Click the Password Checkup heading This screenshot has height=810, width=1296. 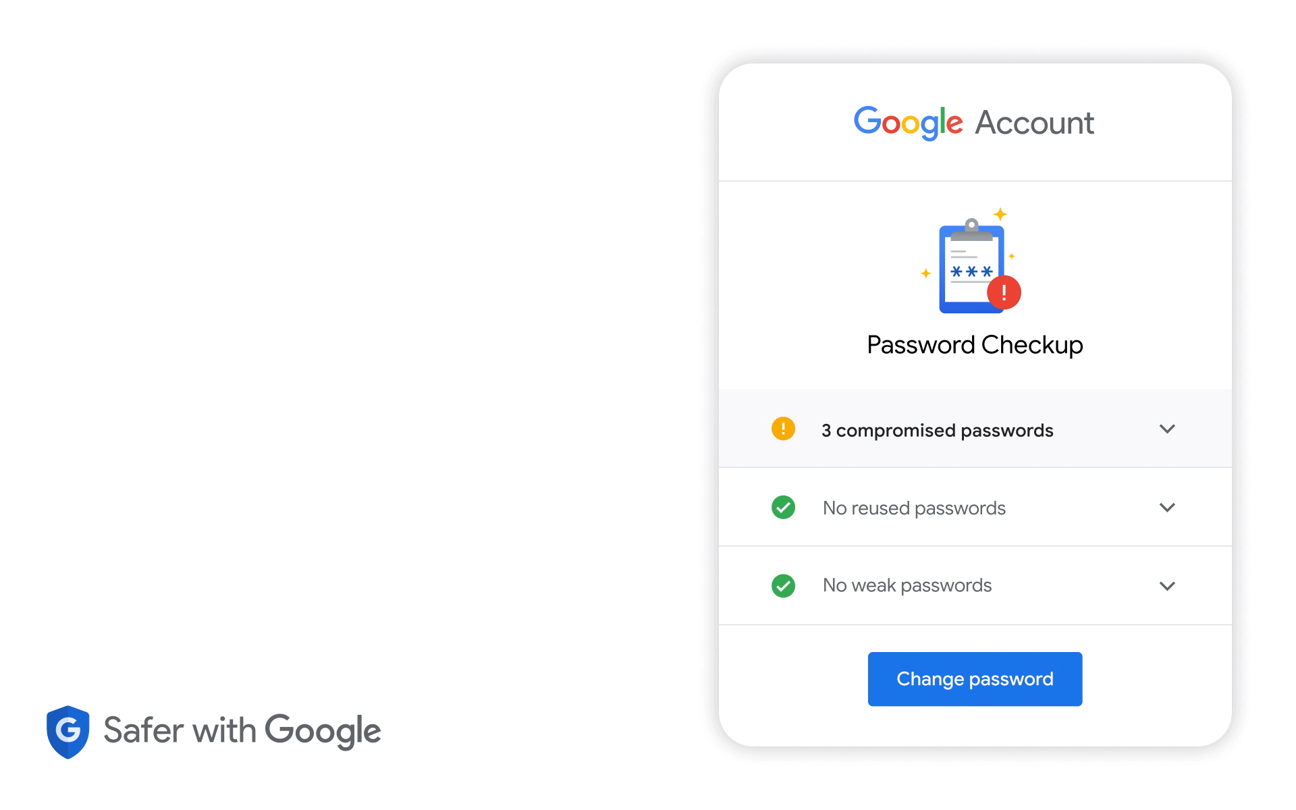click(975, 345)
